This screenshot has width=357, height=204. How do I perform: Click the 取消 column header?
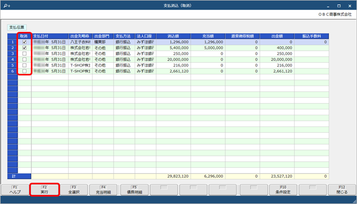[x=24, y=36]
